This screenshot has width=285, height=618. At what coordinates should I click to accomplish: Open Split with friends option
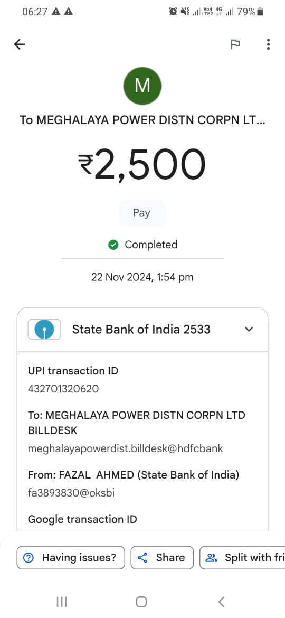[x=242, y=557]
